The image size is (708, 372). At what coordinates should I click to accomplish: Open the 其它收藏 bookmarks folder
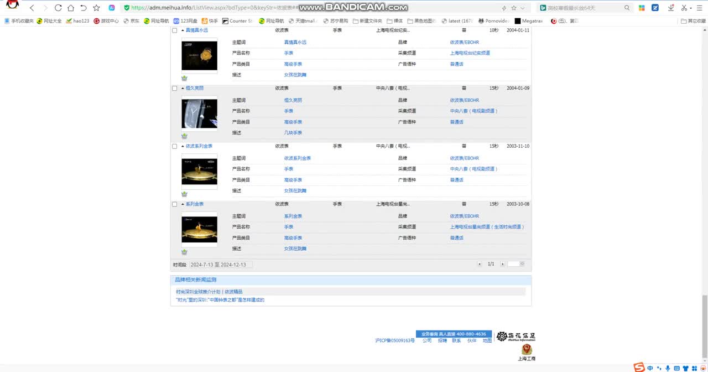(693, 21)
